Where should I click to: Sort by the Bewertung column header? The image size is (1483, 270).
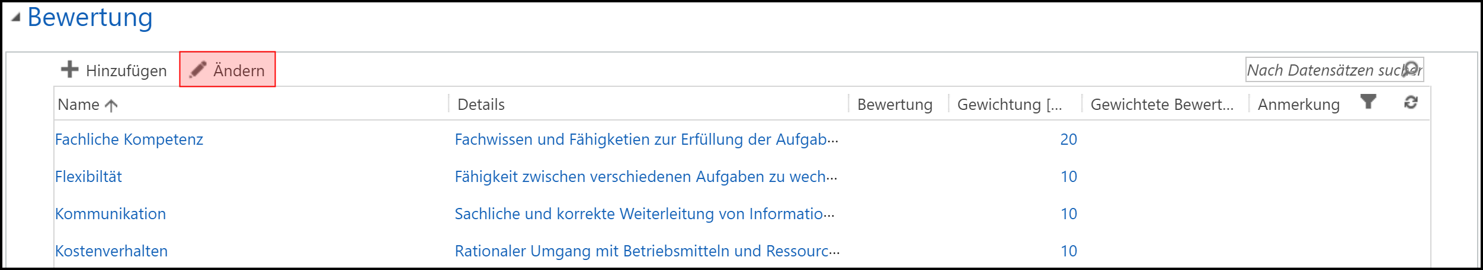pos(895,105)
